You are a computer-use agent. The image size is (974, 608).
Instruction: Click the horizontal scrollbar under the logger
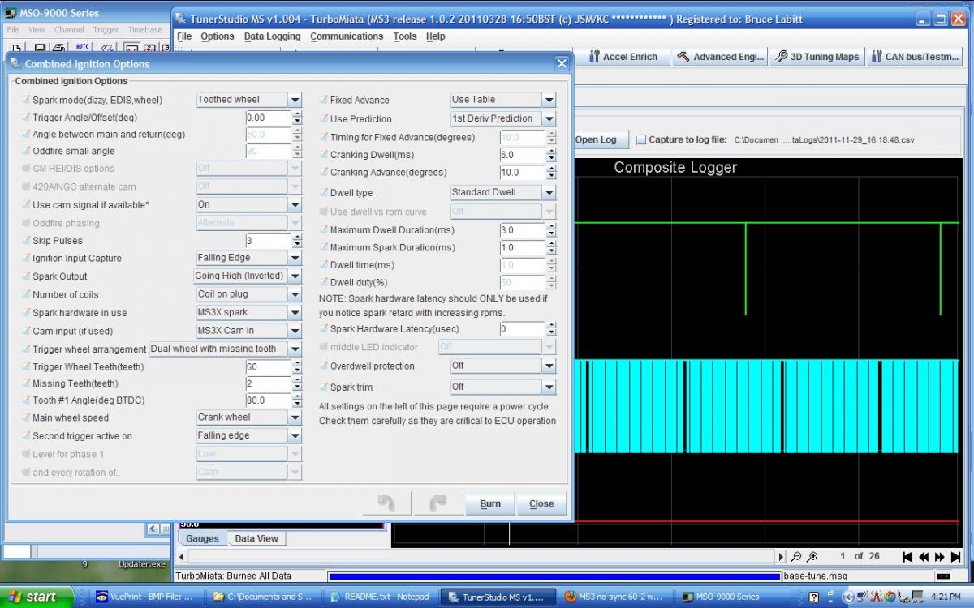click(479, 557)
